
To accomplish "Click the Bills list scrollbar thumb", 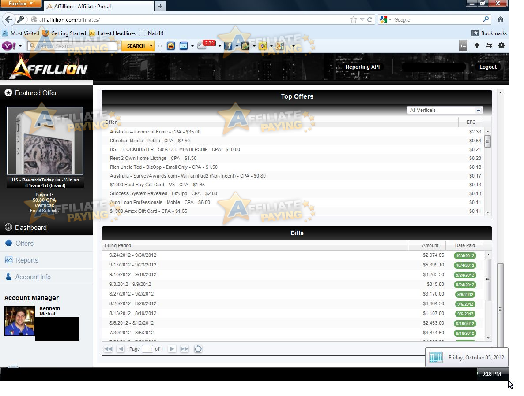I will coord(487,279).
